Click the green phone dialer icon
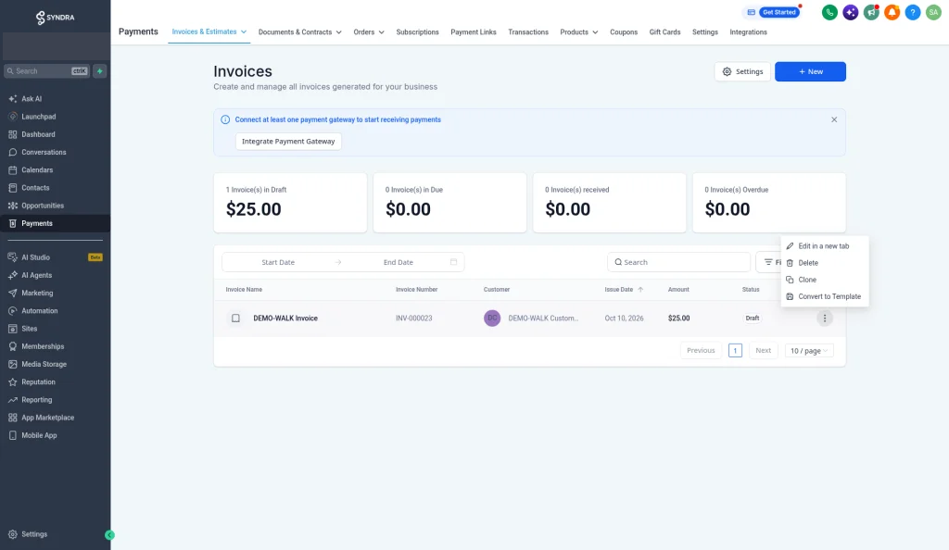This screenshot has height=550, width=949. click(829, 12)
